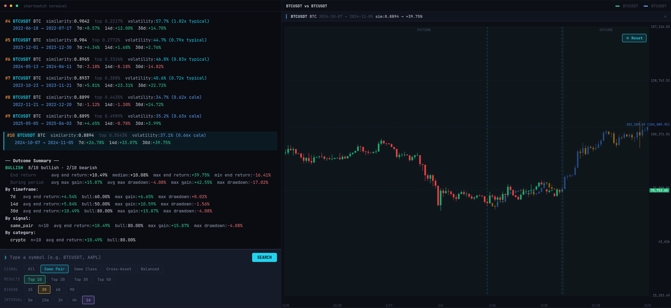Click the 15,253.49 price axis label
671x308 pixels.
661,295
